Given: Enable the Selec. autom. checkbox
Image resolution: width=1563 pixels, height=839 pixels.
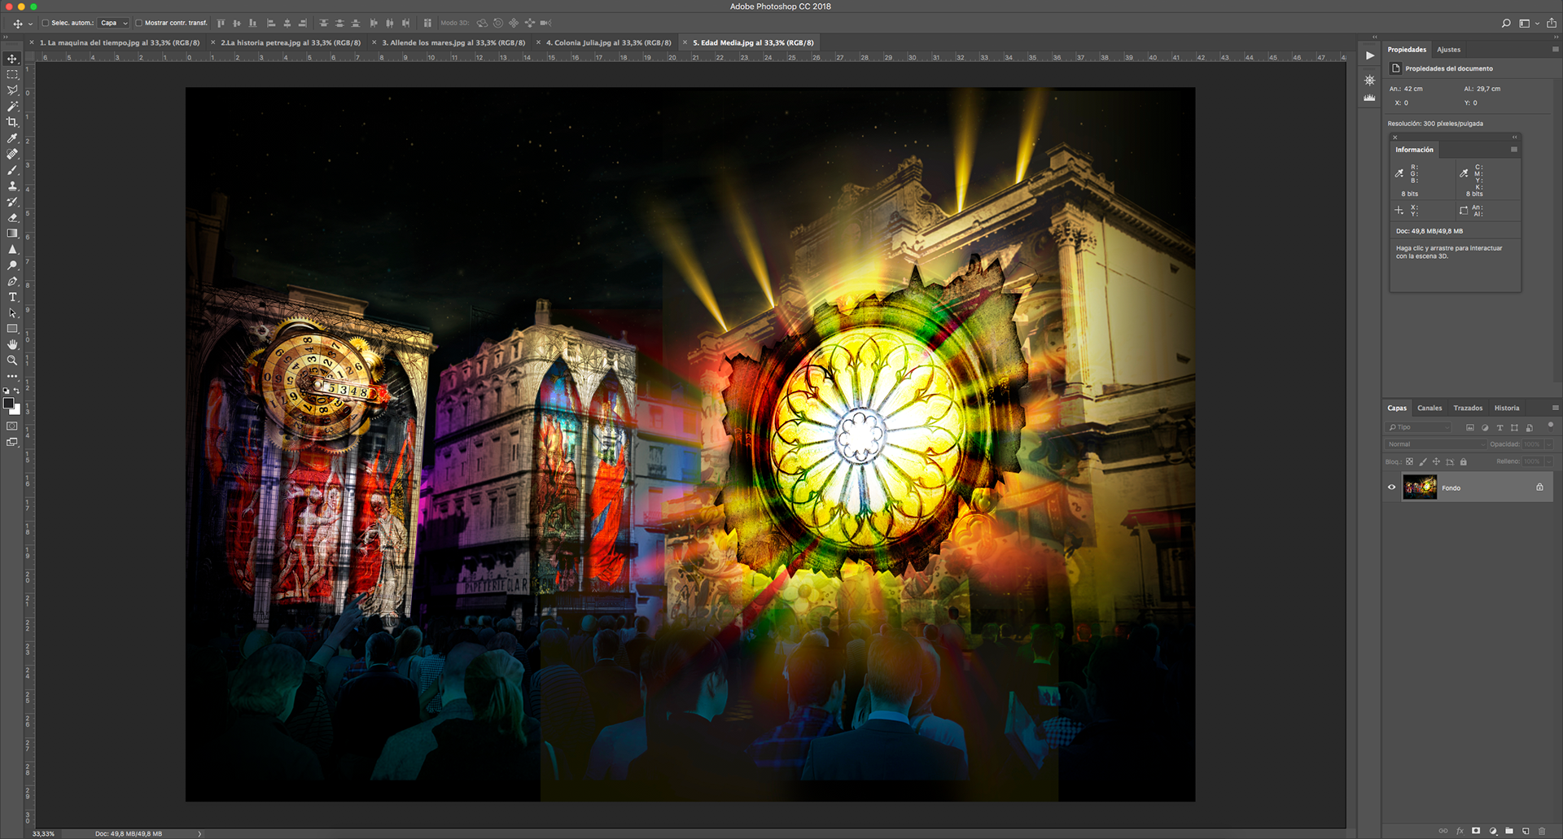Looking at the screenshot, I should point(46,24).
